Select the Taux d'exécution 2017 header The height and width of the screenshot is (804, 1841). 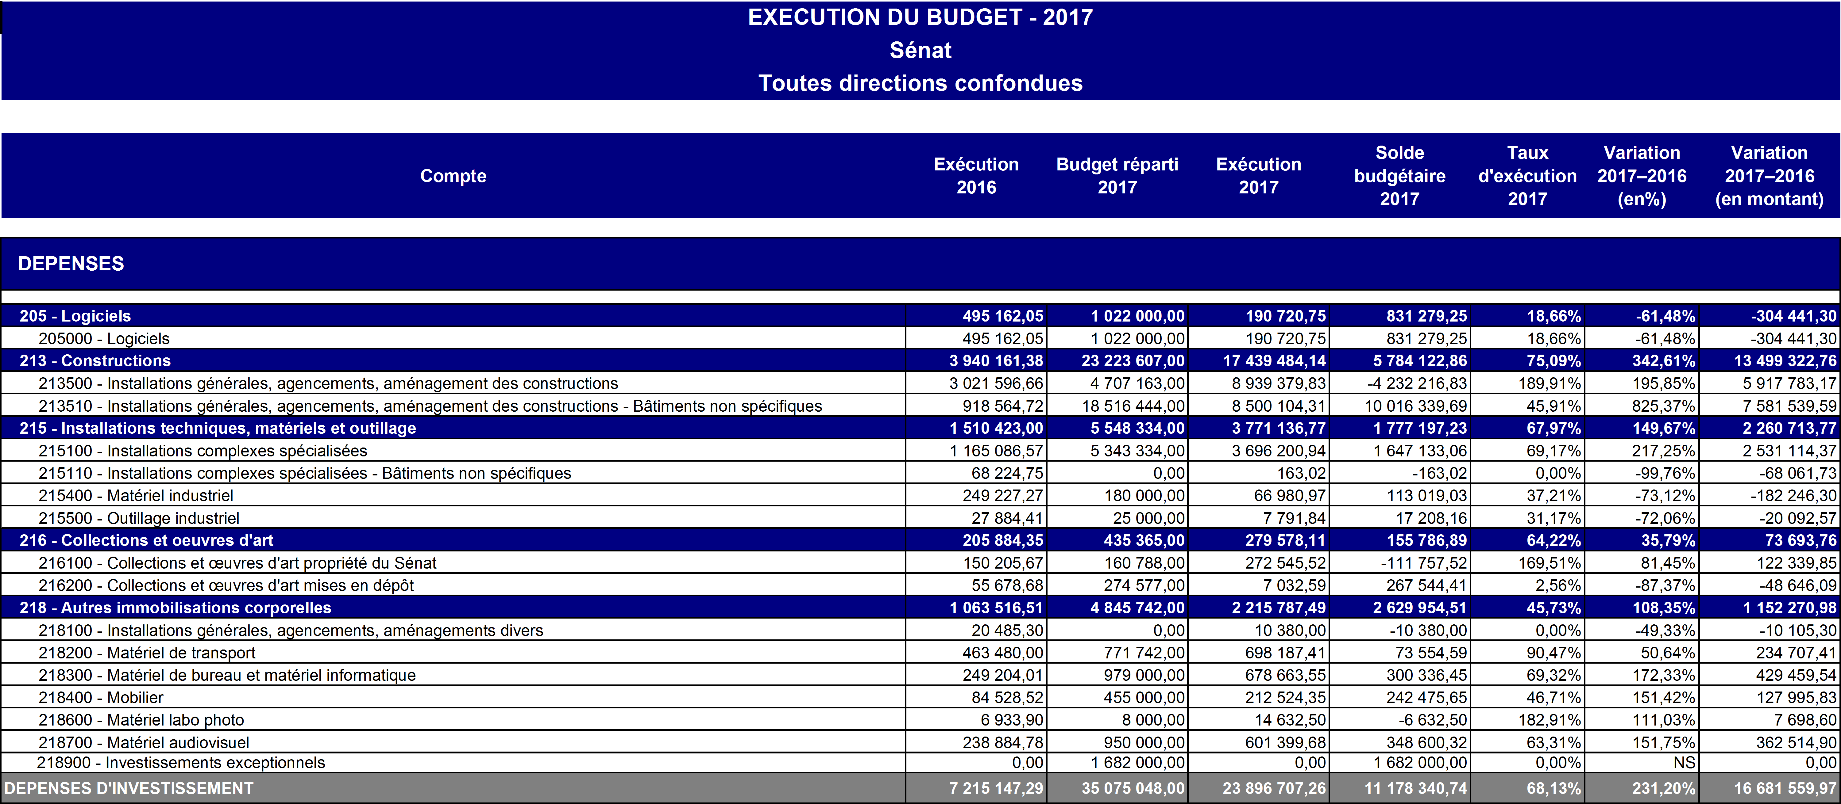[1527, 176]
